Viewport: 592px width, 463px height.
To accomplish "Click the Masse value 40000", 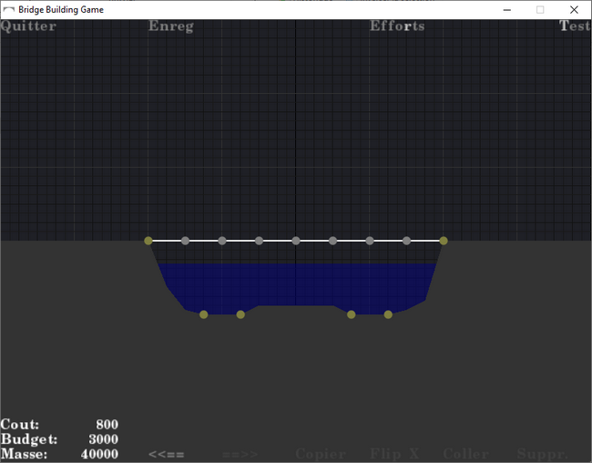I will coord(99,454).
